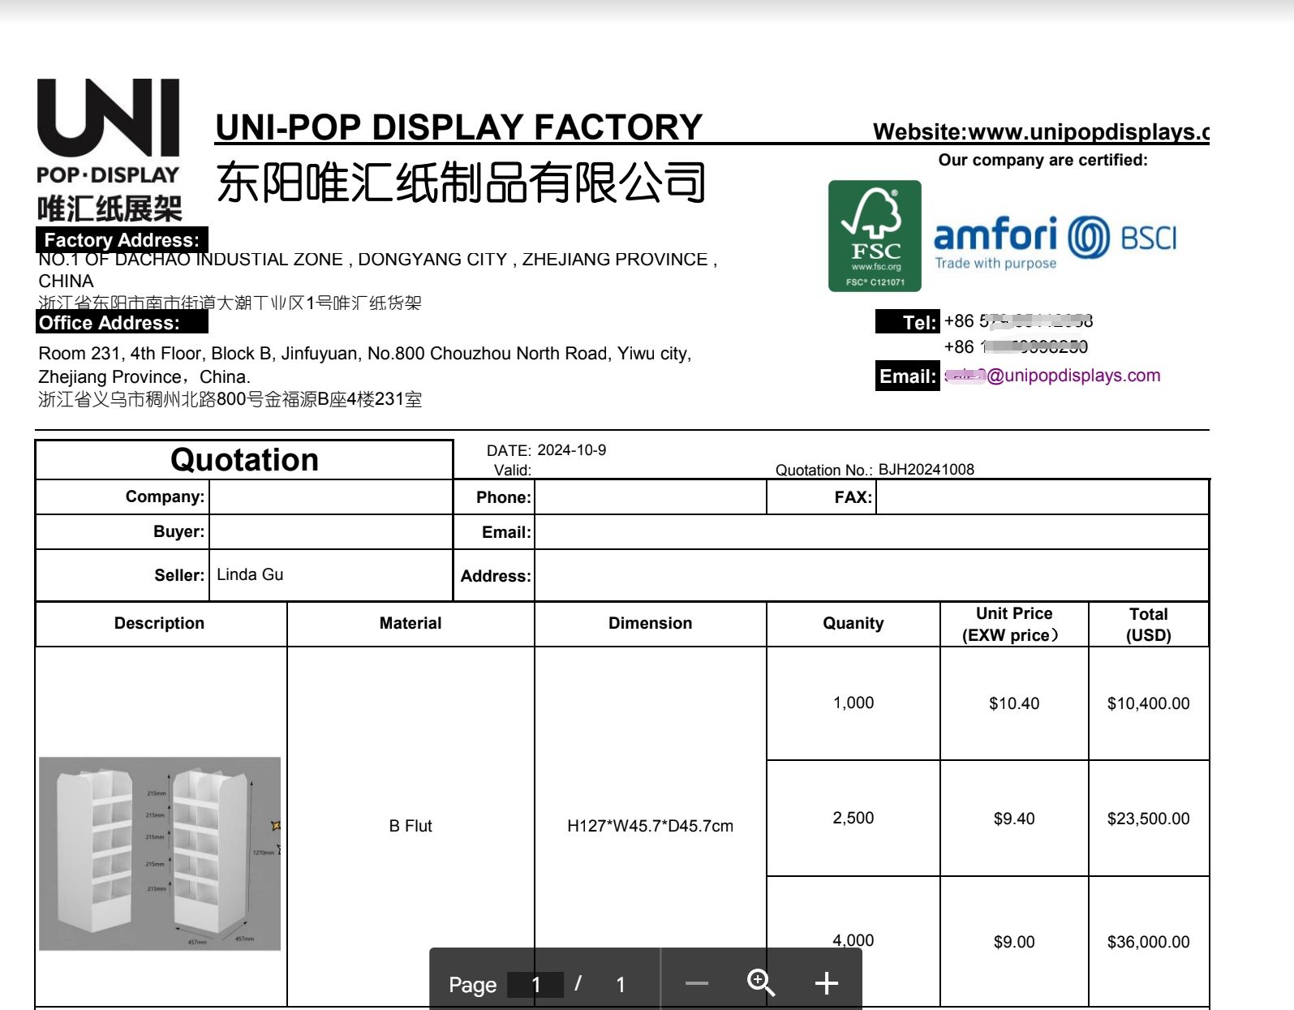Viewport: 1294px width, 1010px height.
Task: Click the 'Valid:' label
Action: tap(512, 470)
